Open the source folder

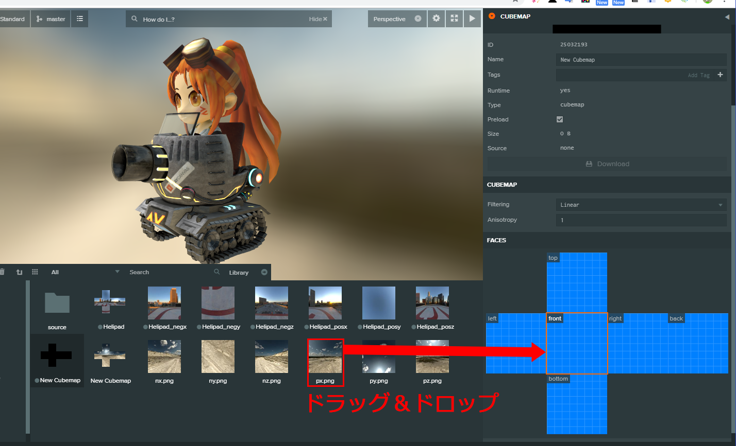(x=57, y=308)
